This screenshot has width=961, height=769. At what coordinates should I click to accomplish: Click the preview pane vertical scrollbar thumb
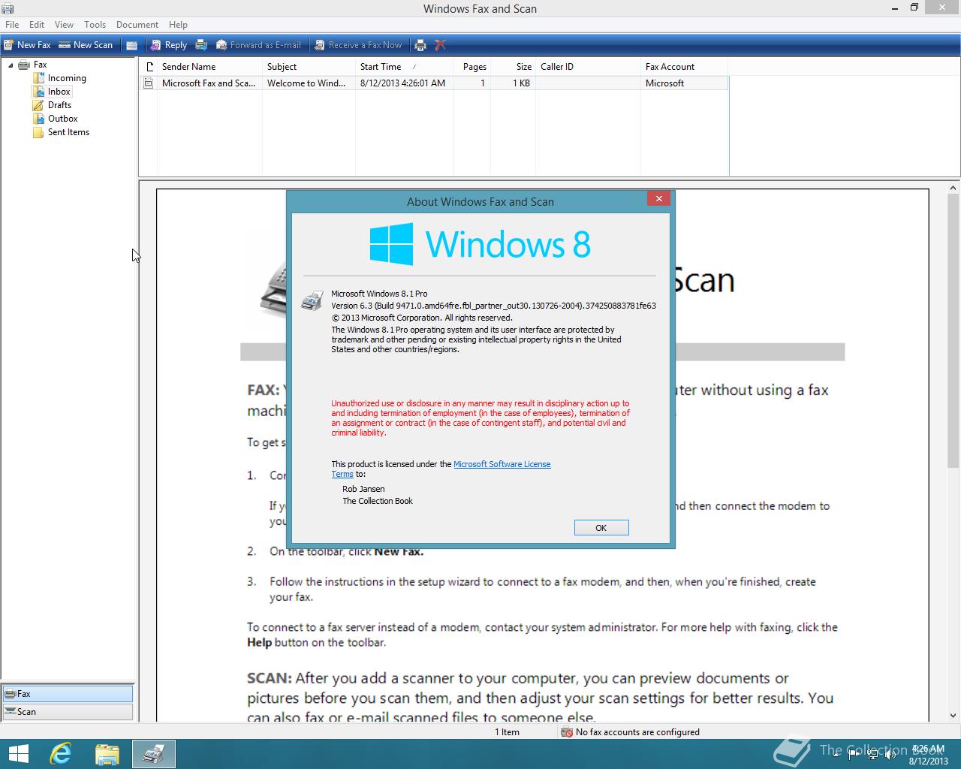coord(953,332)
